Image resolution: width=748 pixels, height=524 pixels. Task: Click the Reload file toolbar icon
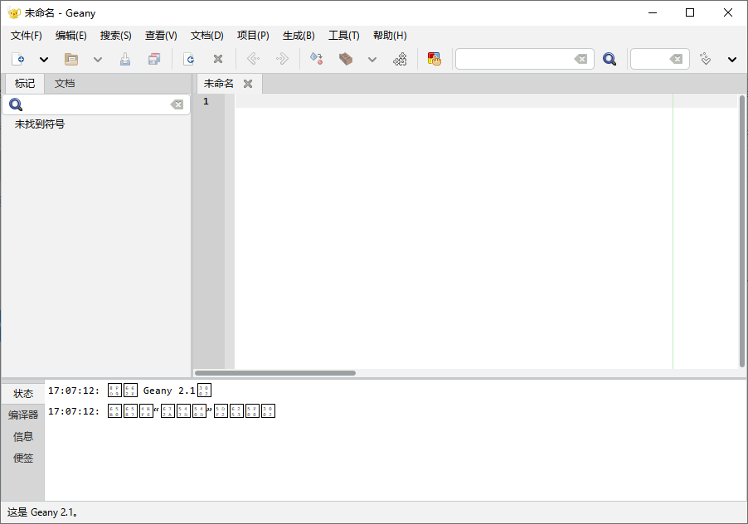click(189, 59)
